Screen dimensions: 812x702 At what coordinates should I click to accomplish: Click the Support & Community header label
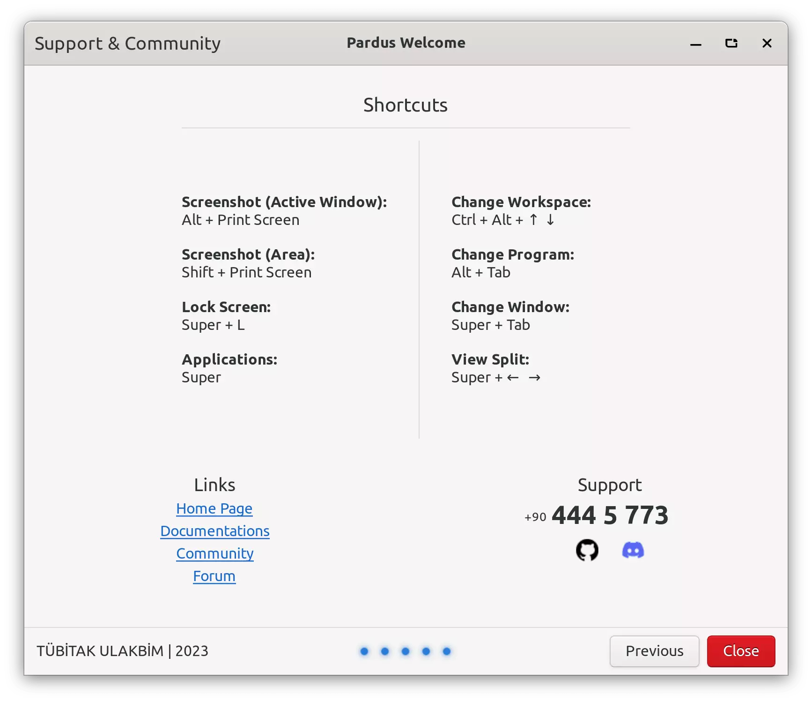tap(127, 44)
